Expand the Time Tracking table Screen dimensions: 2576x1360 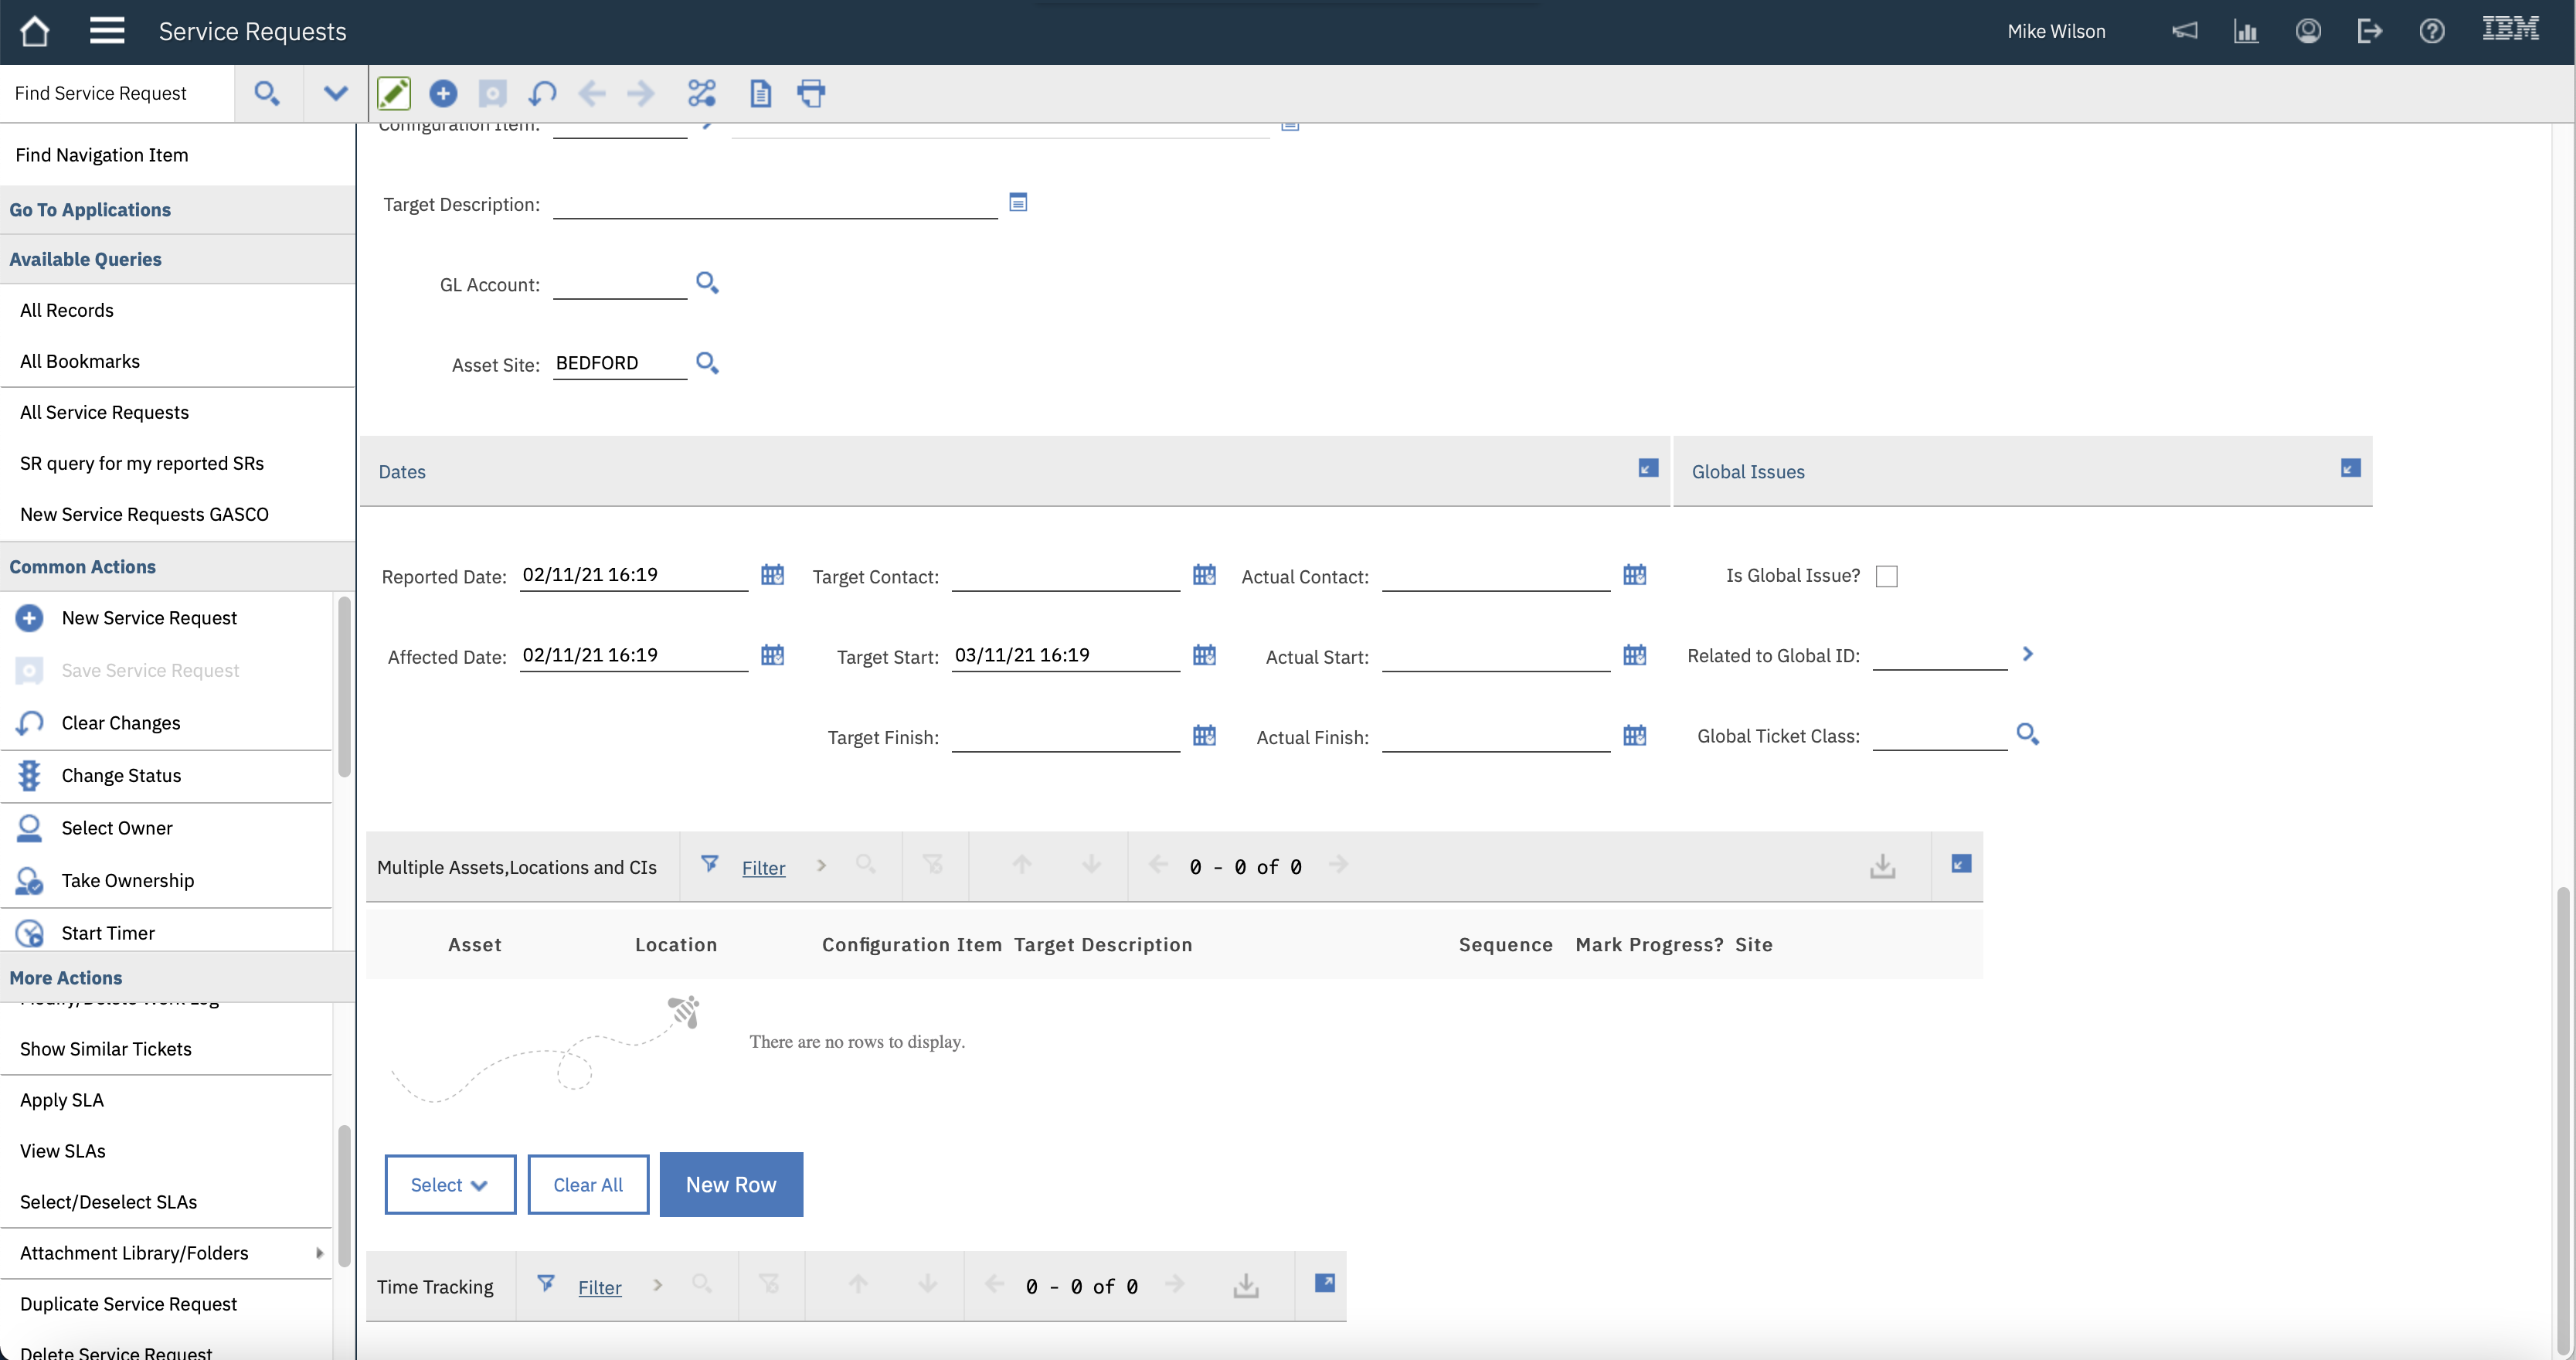[x=1324, y=1283]
